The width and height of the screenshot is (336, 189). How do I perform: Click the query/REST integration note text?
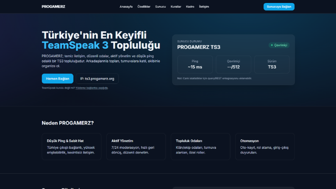click(214, 78)
